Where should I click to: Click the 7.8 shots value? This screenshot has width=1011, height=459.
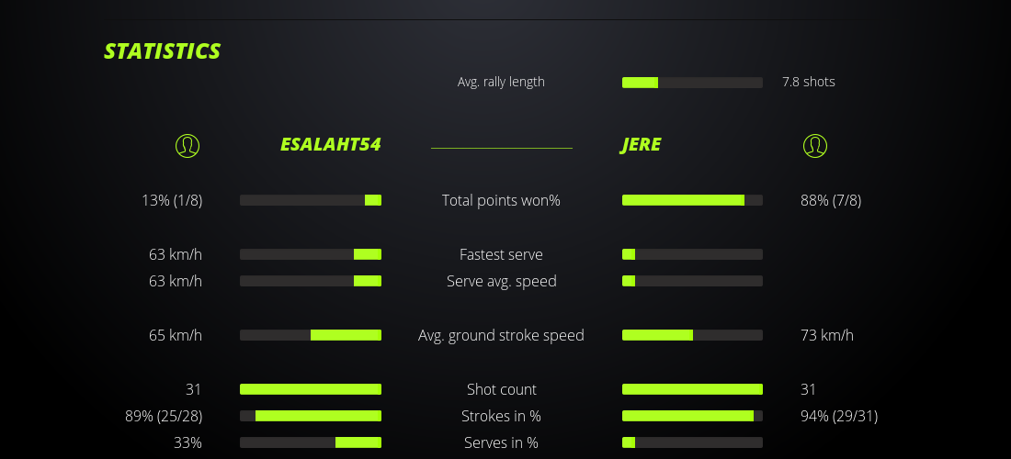(x=809, y=82)
